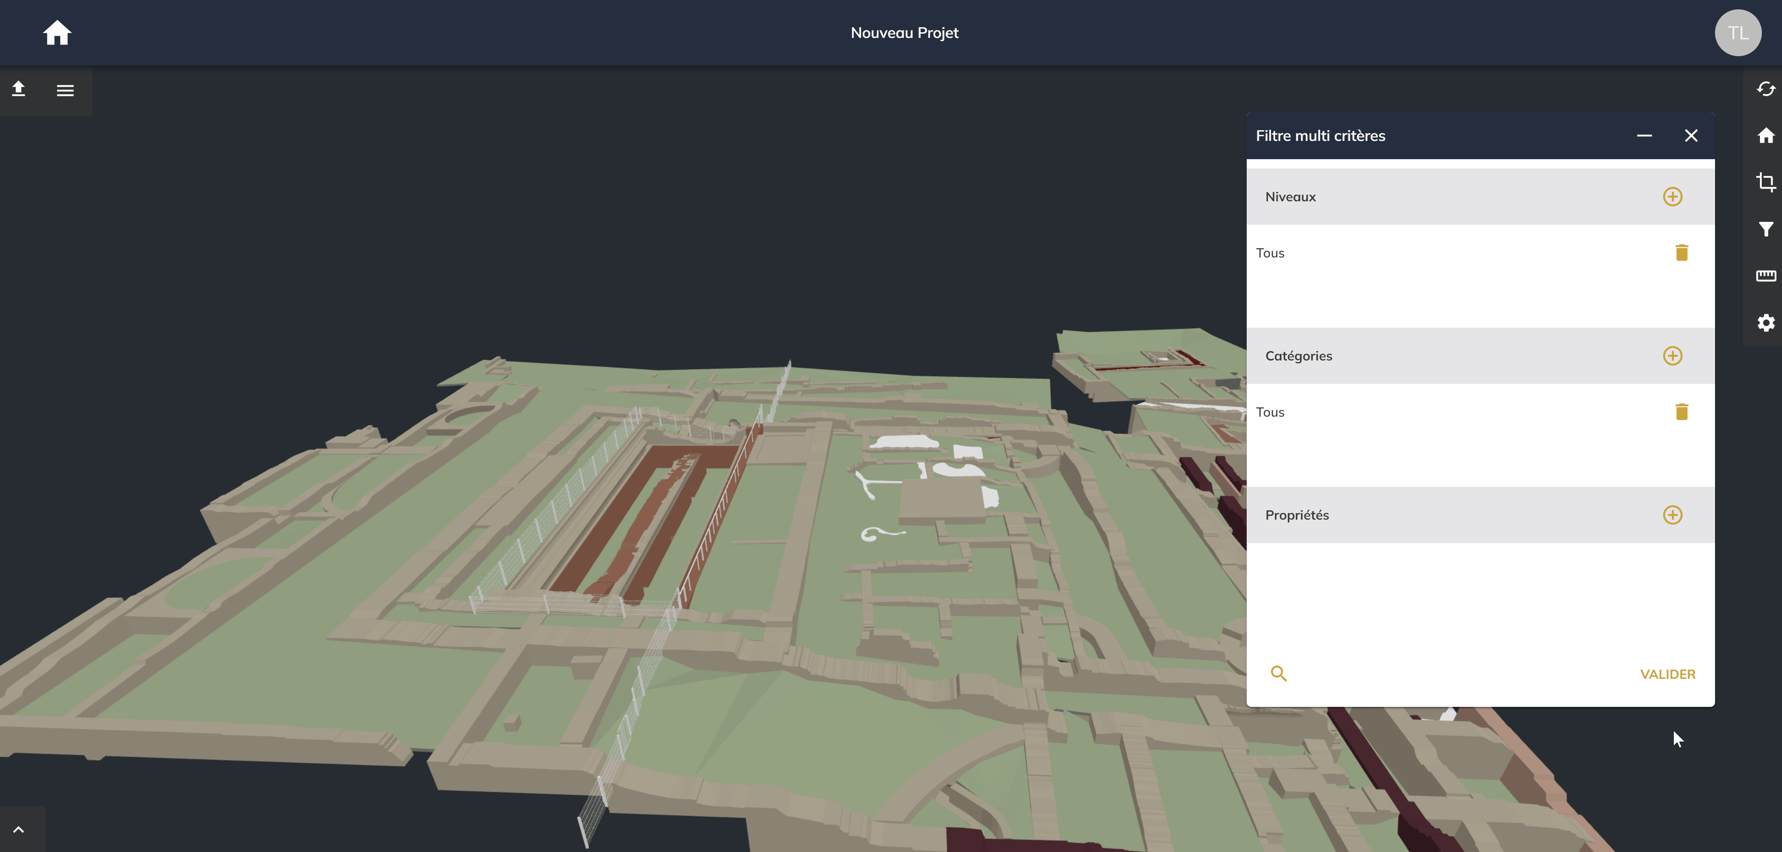
Task: Add a Propriétés filter criterion
Action: tap(1672, 514)
